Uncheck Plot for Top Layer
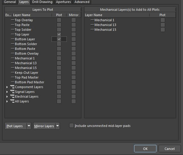This screenshot has height=155, width=183. point(59,34)
